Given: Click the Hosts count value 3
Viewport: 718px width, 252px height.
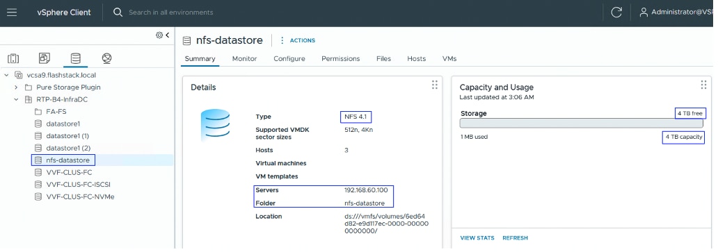Looking at the screenshot, I should pos(346,150).
